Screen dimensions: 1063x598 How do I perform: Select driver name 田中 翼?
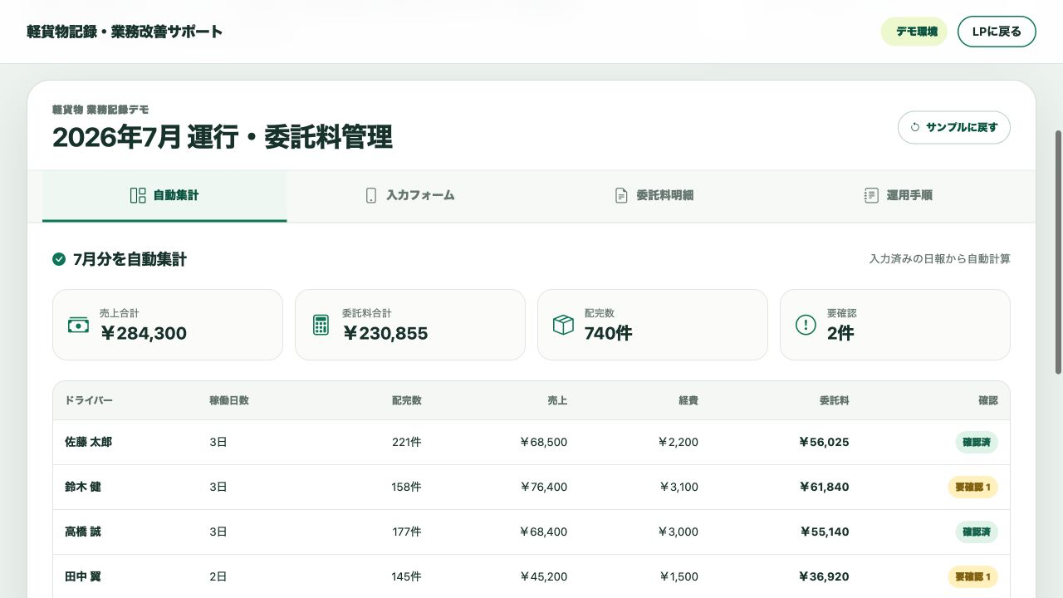click(83, 576)
